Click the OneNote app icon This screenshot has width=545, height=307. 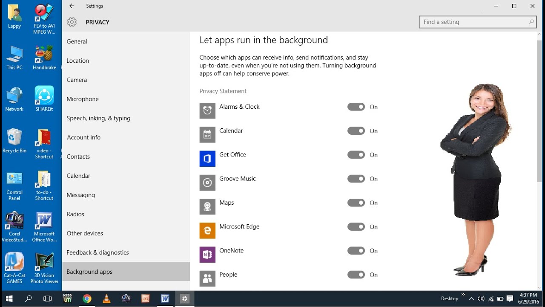(207, 254)
